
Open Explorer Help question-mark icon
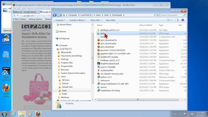[183, 20]
